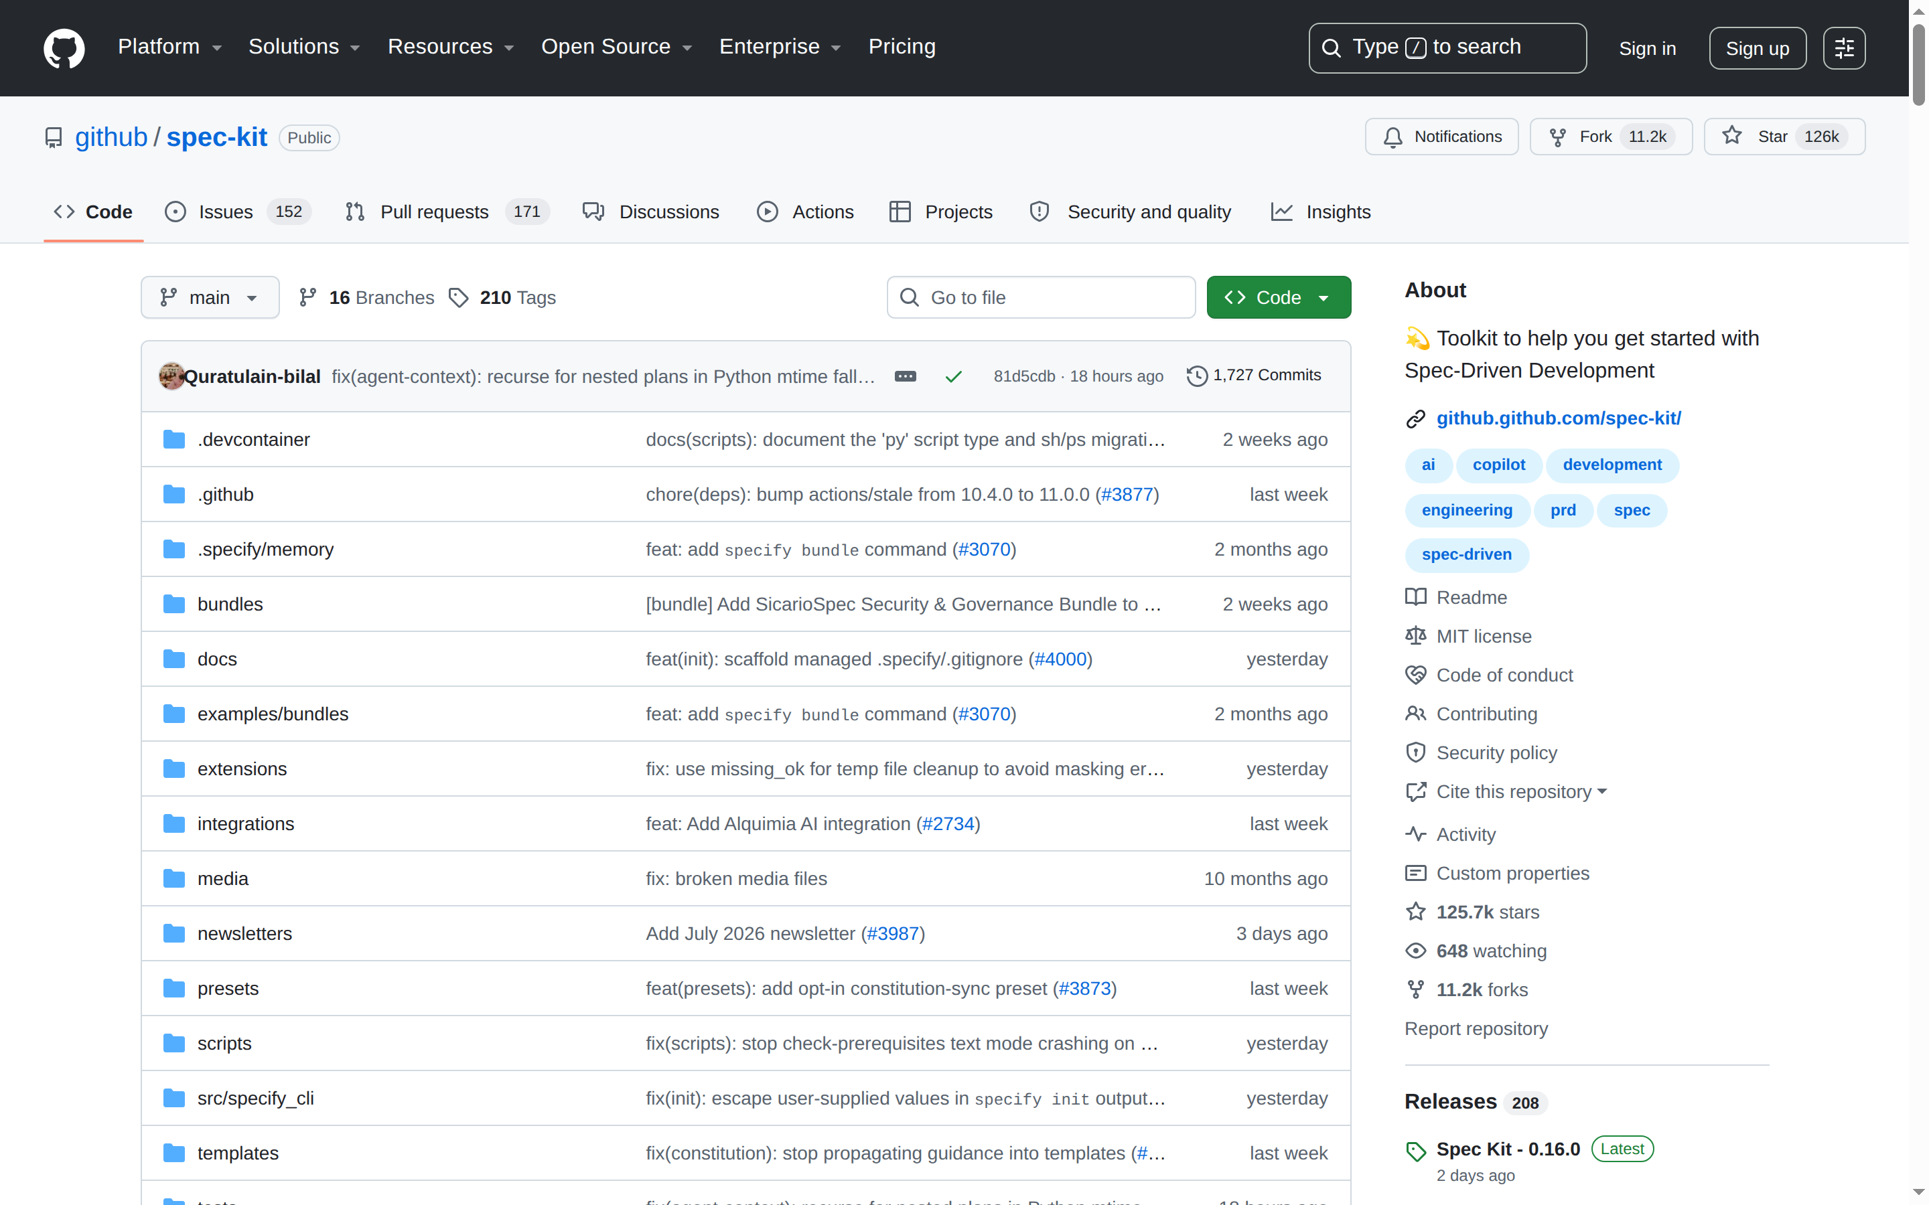Open the 1,727 Commits history

coord(1254,376)
